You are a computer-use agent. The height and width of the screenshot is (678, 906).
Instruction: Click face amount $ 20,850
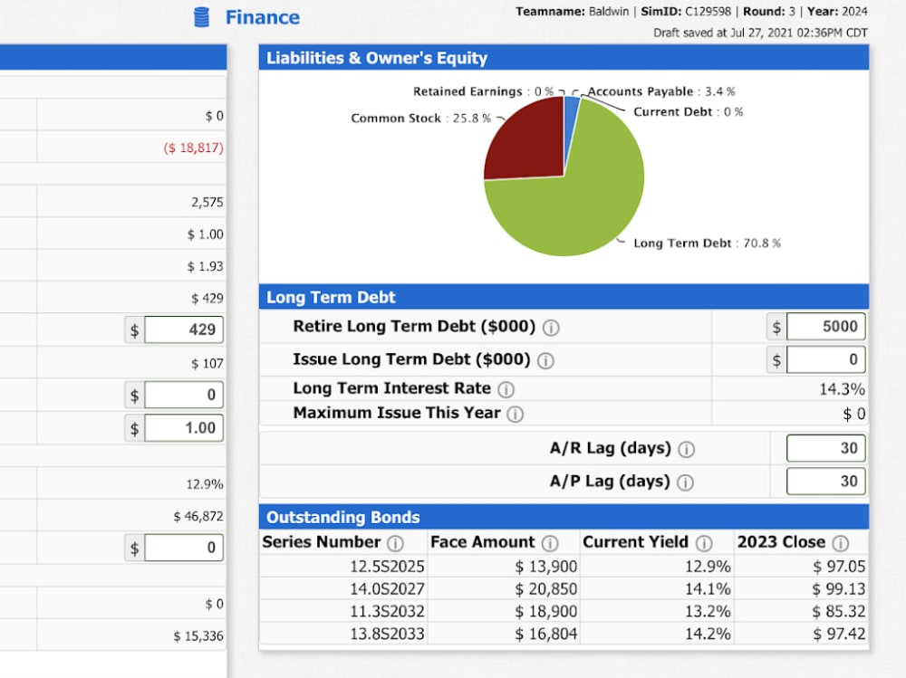point(546,589)
